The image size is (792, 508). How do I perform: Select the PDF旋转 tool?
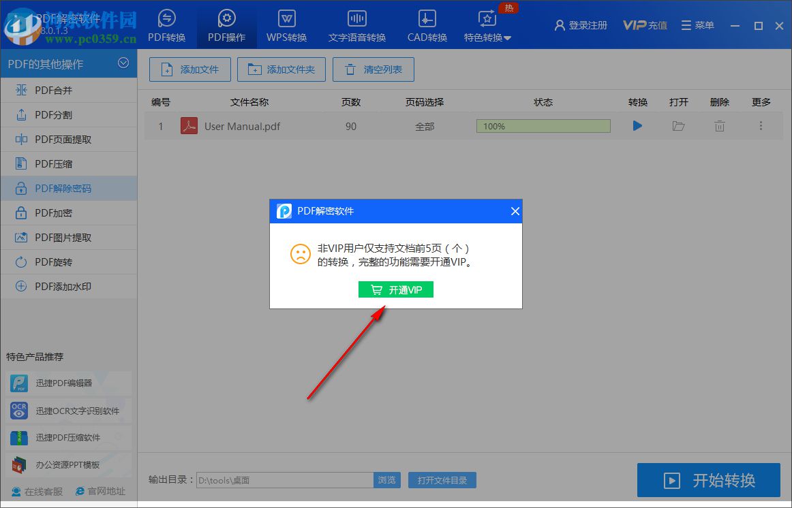pyautogui.click(x=51, y=261)
